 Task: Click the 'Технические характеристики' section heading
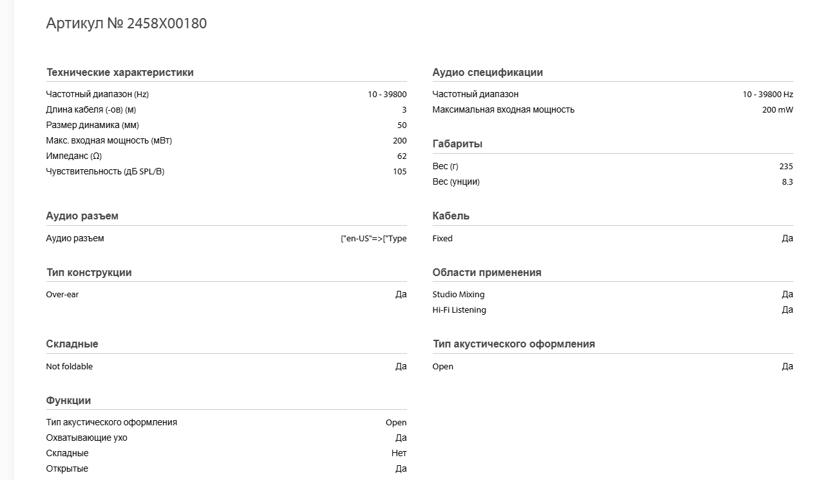120,73
